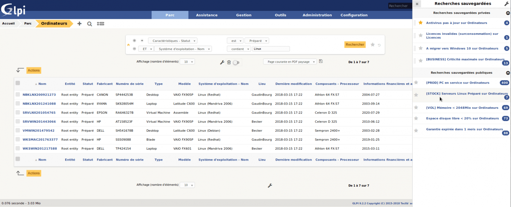Open display options with the wrench icon
Image resolution: width=511 pixels, height=207 pixels.
222,62
